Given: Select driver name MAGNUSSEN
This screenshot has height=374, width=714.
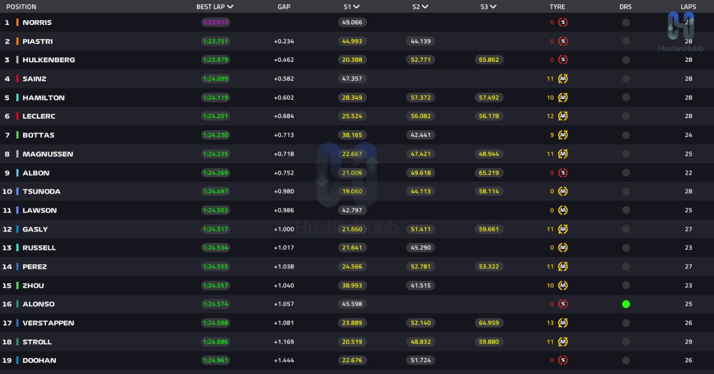Looking at the screenshot, I should 48,154.
